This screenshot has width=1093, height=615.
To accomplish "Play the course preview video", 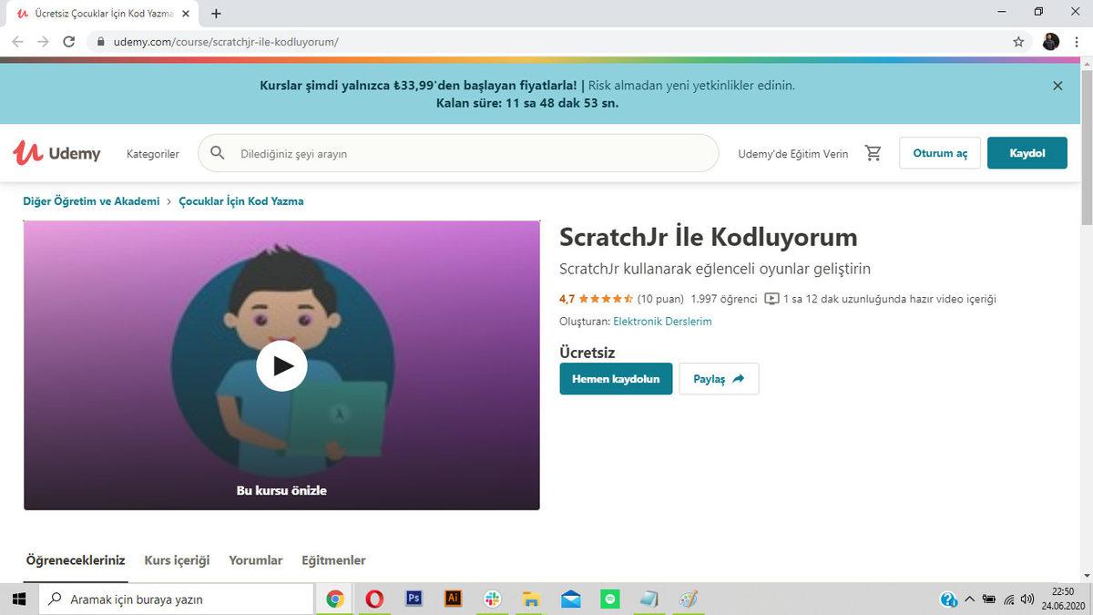I will point(281,365).
